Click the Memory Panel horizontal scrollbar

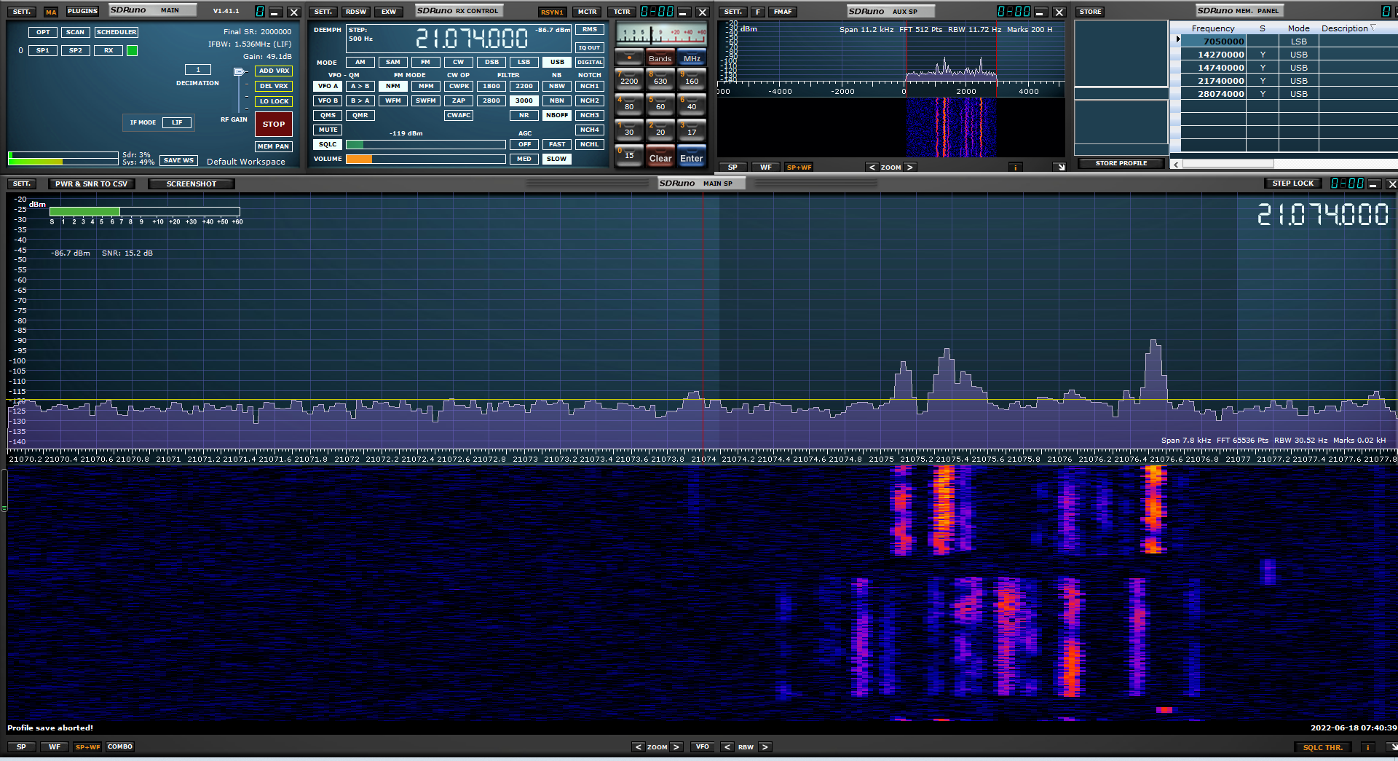click(x=1228, y=164)
